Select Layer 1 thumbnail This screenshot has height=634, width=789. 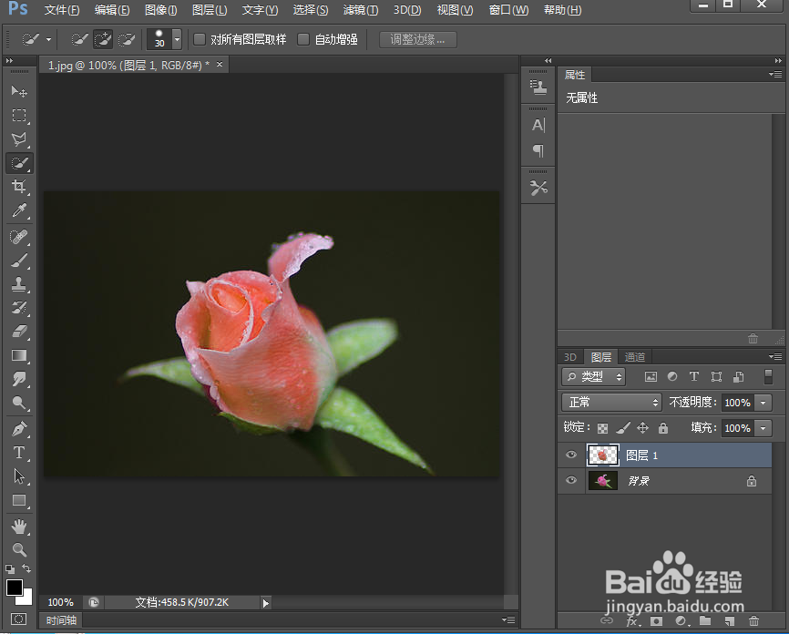pos(603,455)
